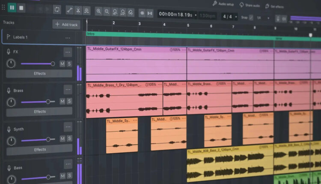Image resolution: width=321 pixels, height=184 pixels.
Task: Click the silence selection icon
Action: (x=150, y=14)
